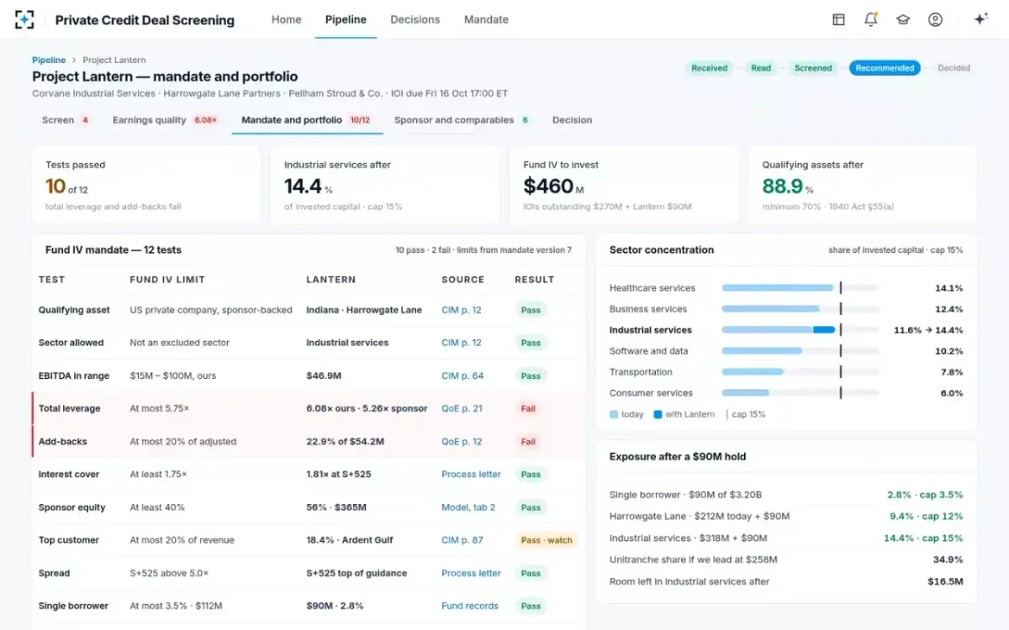The height and width of the screenshot is (630, 1009).
Task: Click the 'with Lantern' legend swatch
Action: pyautogui.click(x=658, y=414)
